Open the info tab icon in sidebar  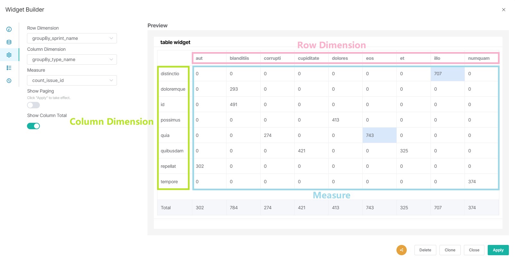pos(9,29)
